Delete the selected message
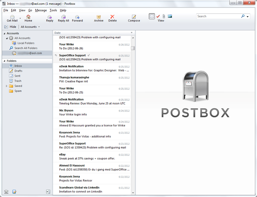This screenshot has width=257, height=197. [112, 18]
